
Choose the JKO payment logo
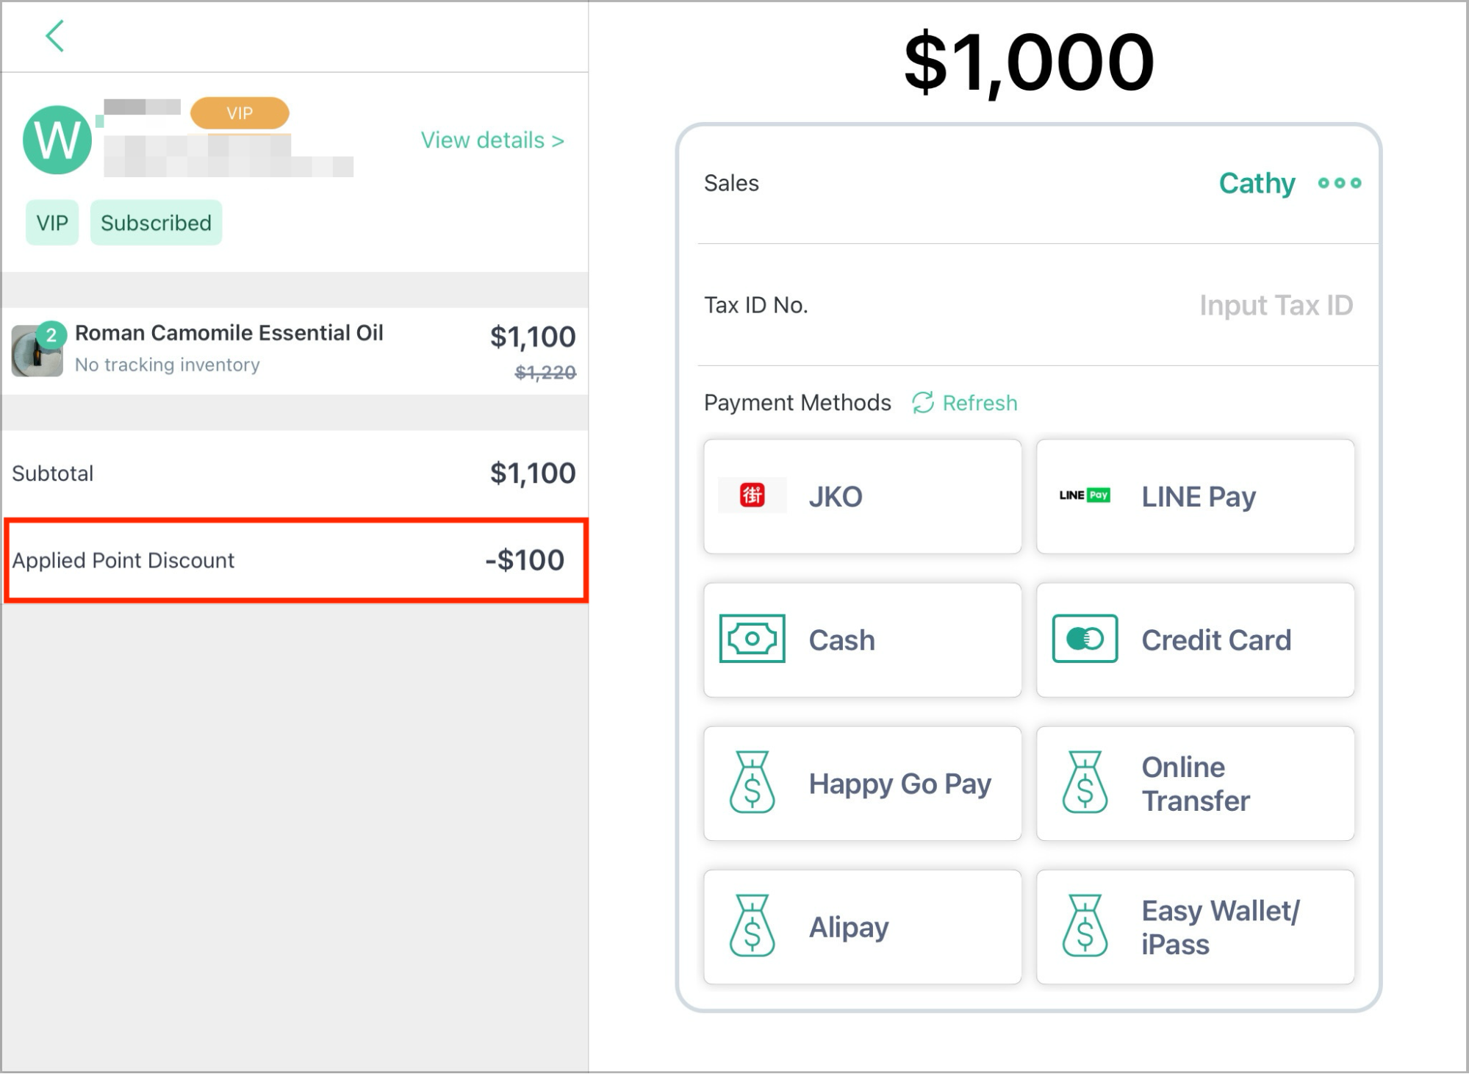(x=752, y=495)
